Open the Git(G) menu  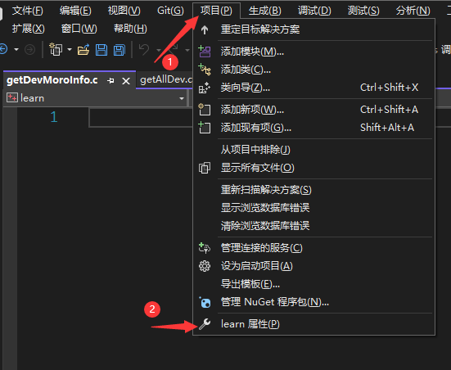170,11
